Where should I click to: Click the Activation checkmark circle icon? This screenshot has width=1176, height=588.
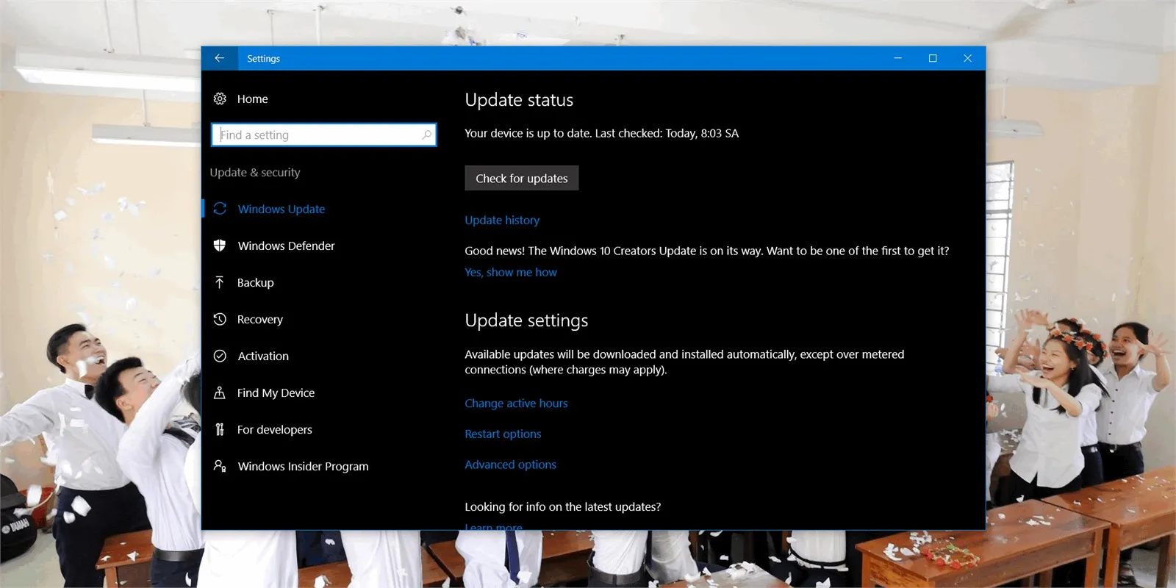tap(220, 356)
